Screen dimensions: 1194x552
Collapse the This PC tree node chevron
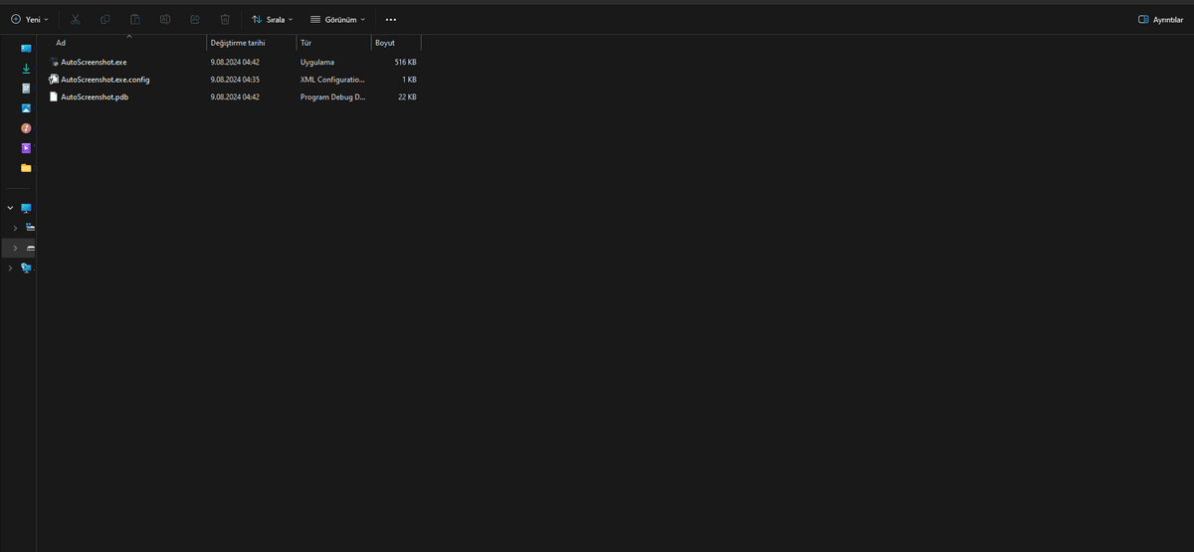tap(10, 208)
